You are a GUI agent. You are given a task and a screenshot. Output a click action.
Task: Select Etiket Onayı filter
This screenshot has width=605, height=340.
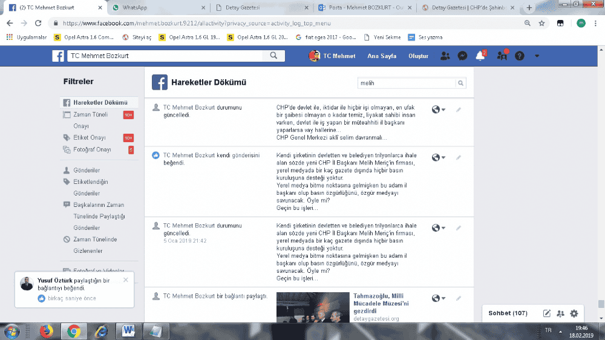(98, 137)
